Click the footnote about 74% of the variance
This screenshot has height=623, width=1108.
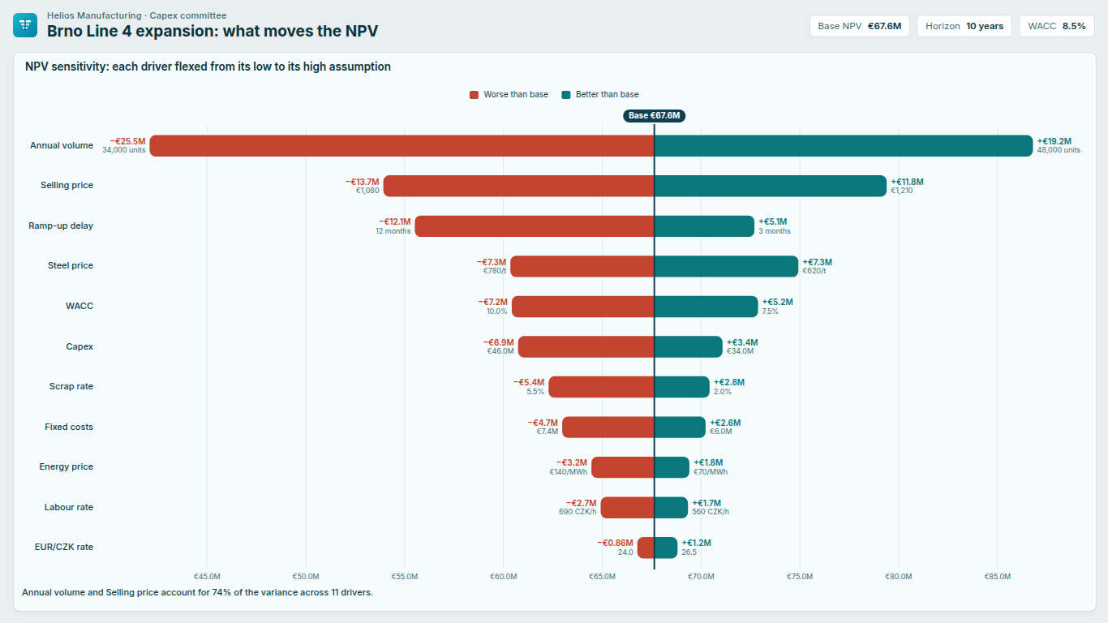198,593
